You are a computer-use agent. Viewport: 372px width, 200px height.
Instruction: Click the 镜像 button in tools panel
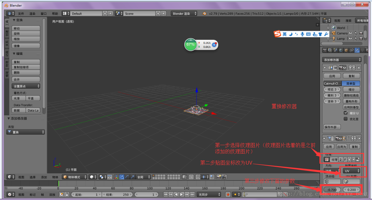26,46
